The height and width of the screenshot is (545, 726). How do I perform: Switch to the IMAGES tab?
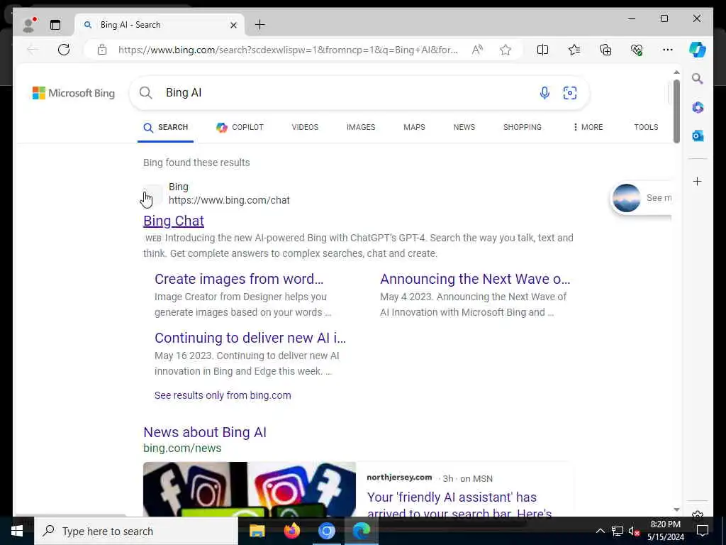(x=361, y=128)
